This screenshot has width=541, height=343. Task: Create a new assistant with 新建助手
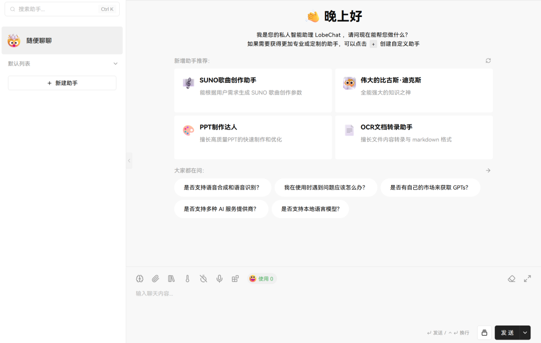coord(62,82)
